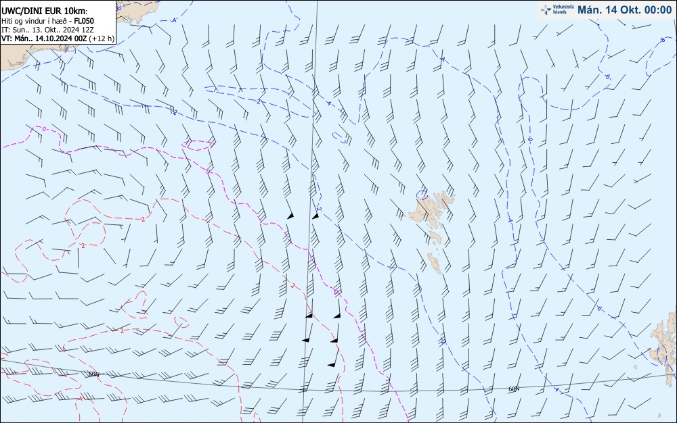Image resolution: width=677 pixels, height=423 pixels.
Task: Click the '-8' isotherm label
Action: coord(662,40)
